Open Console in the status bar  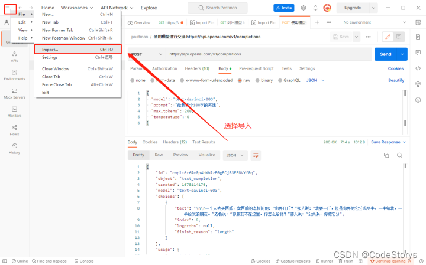(x=84, y=261)
